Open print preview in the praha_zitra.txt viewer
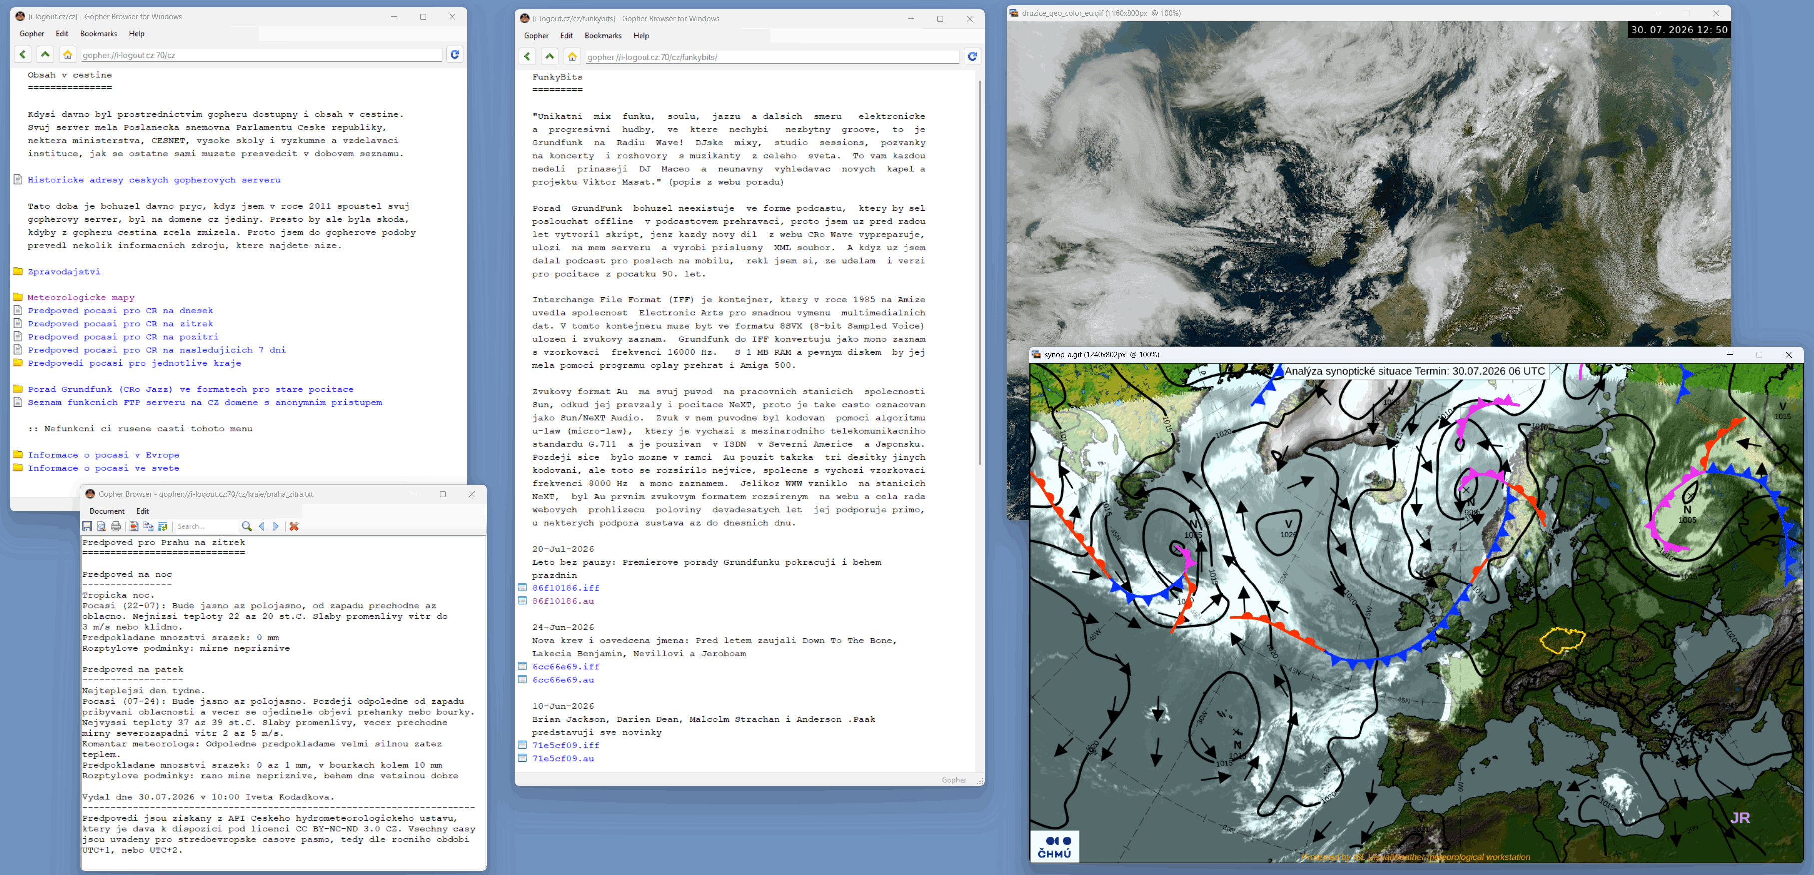Image resolution: width=1814 pixels, height=875 pixels. (101, 527)
